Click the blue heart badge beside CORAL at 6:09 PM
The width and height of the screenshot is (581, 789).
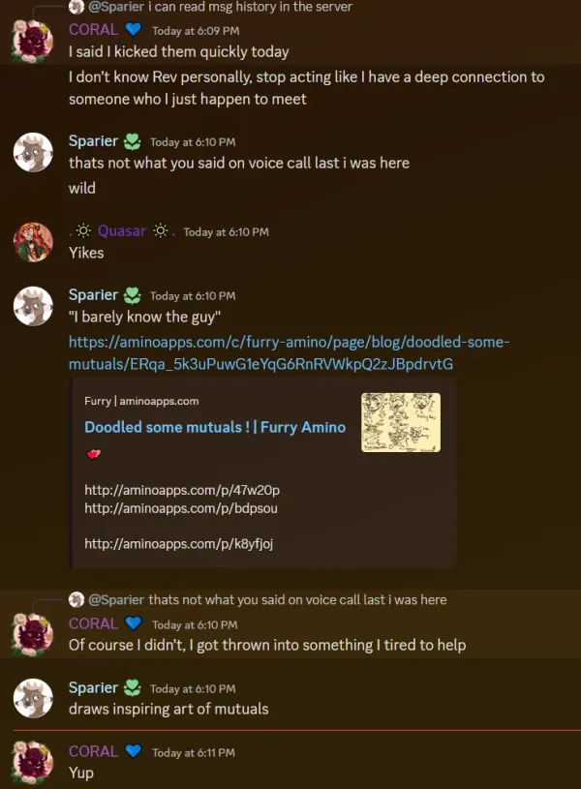point(134,30)
